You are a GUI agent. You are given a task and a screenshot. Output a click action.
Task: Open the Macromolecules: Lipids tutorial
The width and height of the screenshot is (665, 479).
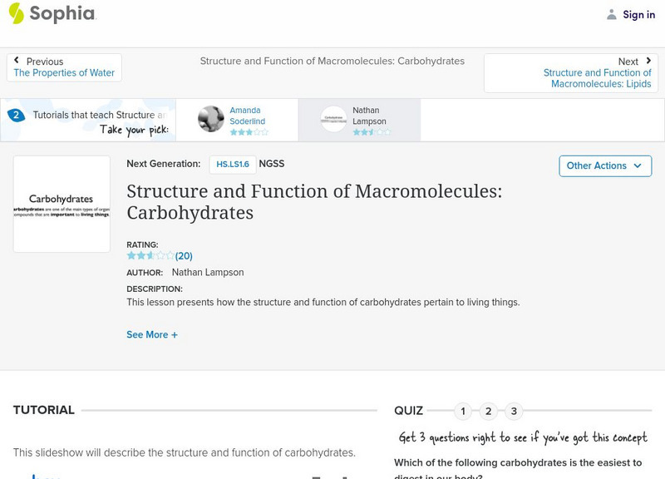point(599,77)
